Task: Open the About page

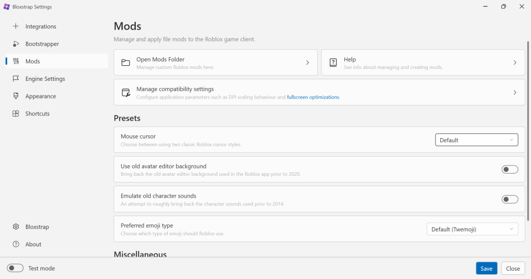Action: 57,244
